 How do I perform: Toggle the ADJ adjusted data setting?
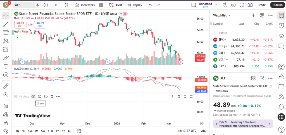[x=204, y=131]
